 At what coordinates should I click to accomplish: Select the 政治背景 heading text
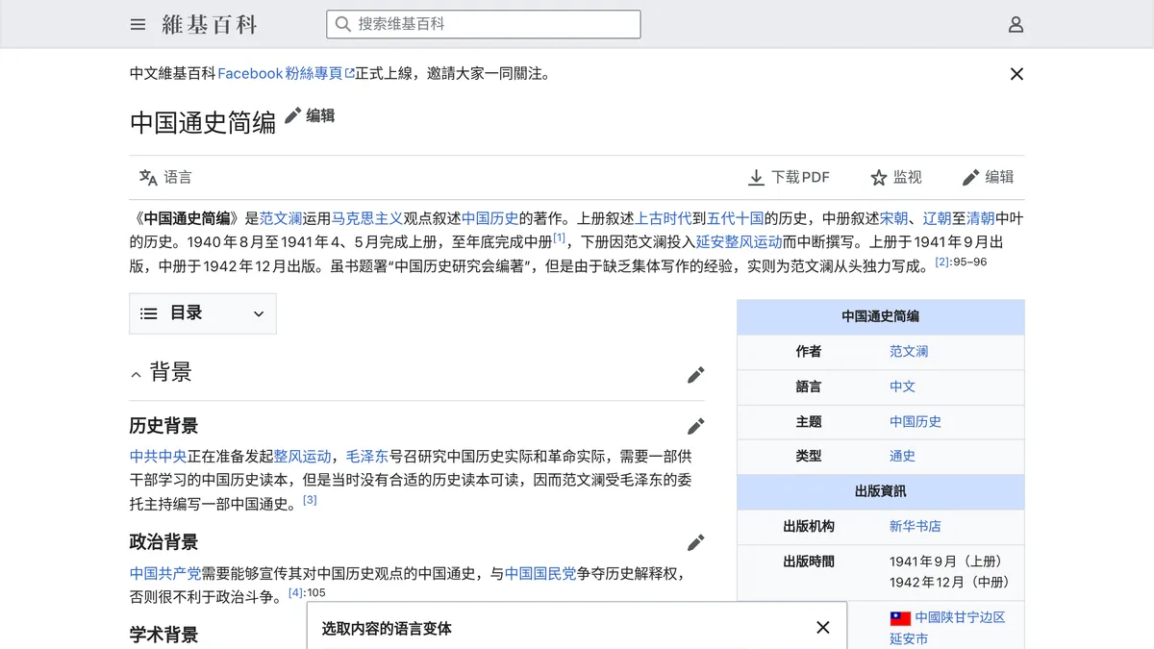pyautogui.click(x=163, y=542)
